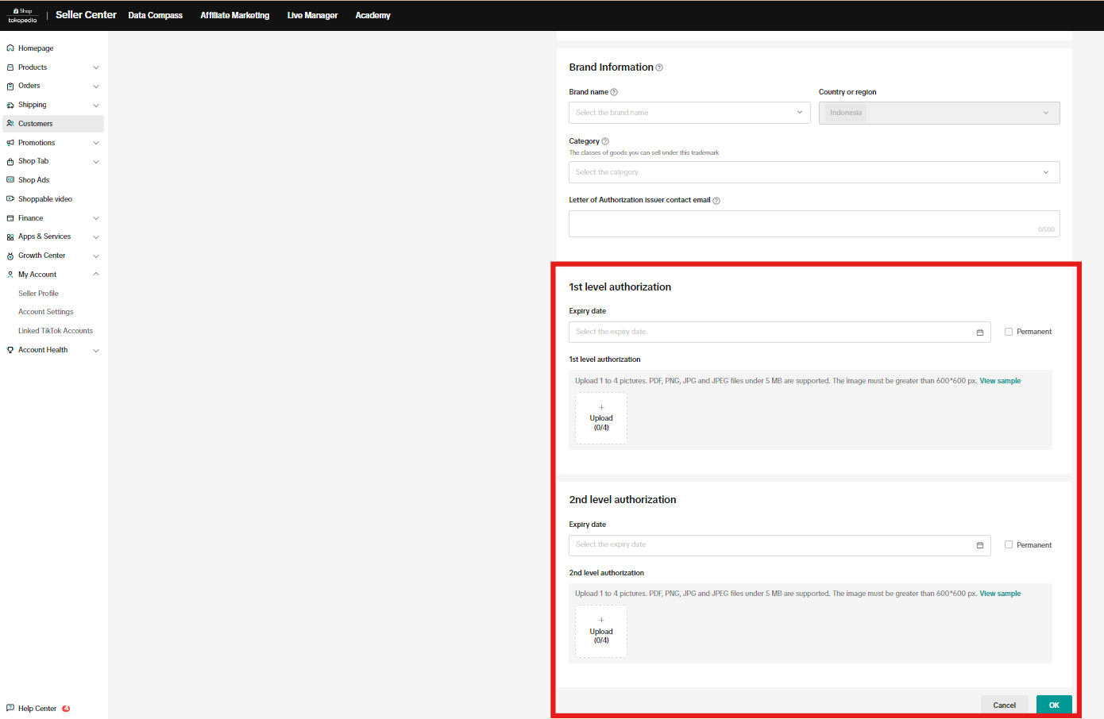Image resolution: width=1104 pixels, height=719 pixels.
Task: Open the Select the category dropdown
Action: pos(813,172)
